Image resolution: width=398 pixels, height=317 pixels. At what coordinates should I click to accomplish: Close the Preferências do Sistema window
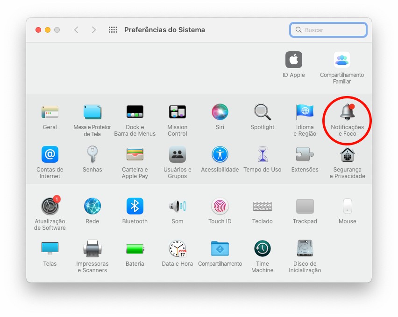click(x=38, y=30)
